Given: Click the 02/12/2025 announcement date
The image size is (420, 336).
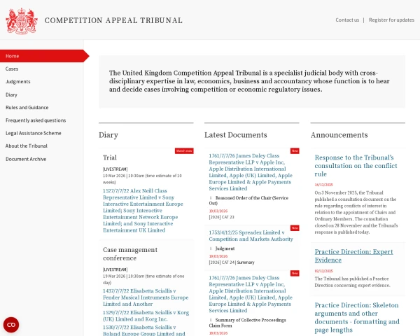Looking at the screenshot, I should [x=323, y=271].
